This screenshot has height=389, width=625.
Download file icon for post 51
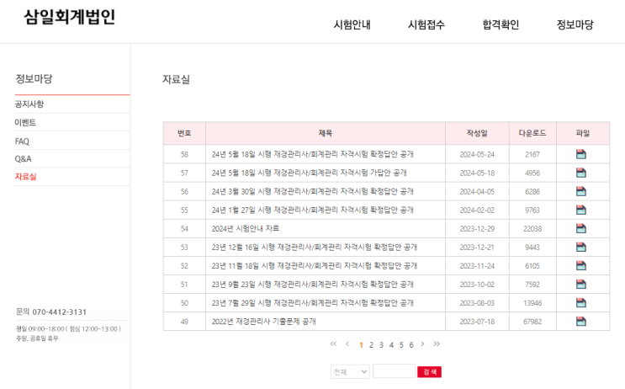[581, 284]
